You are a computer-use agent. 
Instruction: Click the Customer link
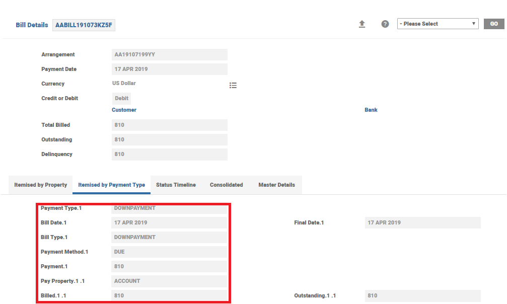[x=124, y=110]
